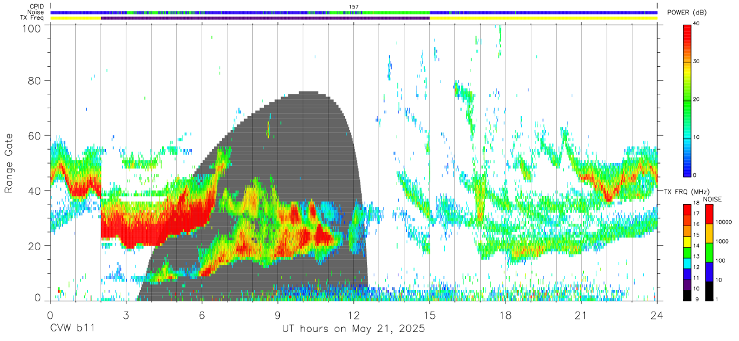Click the 15 hour tick on time axis
This screenshot has height=341, width=739.
[x=430, y=315]
